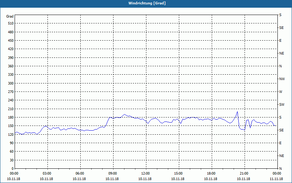Click the 90 degree axis label
Screen dimensions: 292x183
12,143
